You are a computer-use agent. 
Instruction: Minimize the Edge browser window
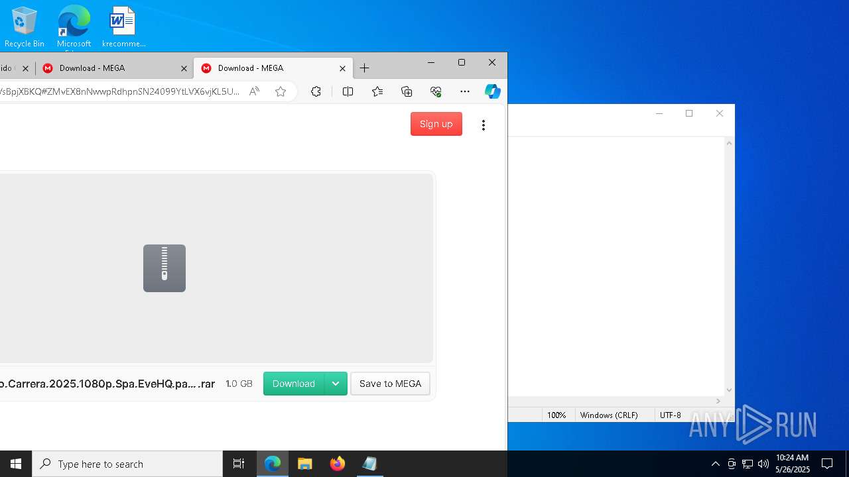click(x=431, y=62)
